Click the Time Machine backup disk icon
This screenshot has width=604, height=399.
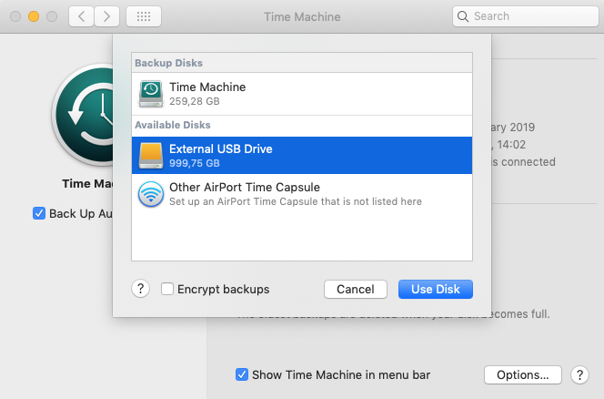coord(151,93)
